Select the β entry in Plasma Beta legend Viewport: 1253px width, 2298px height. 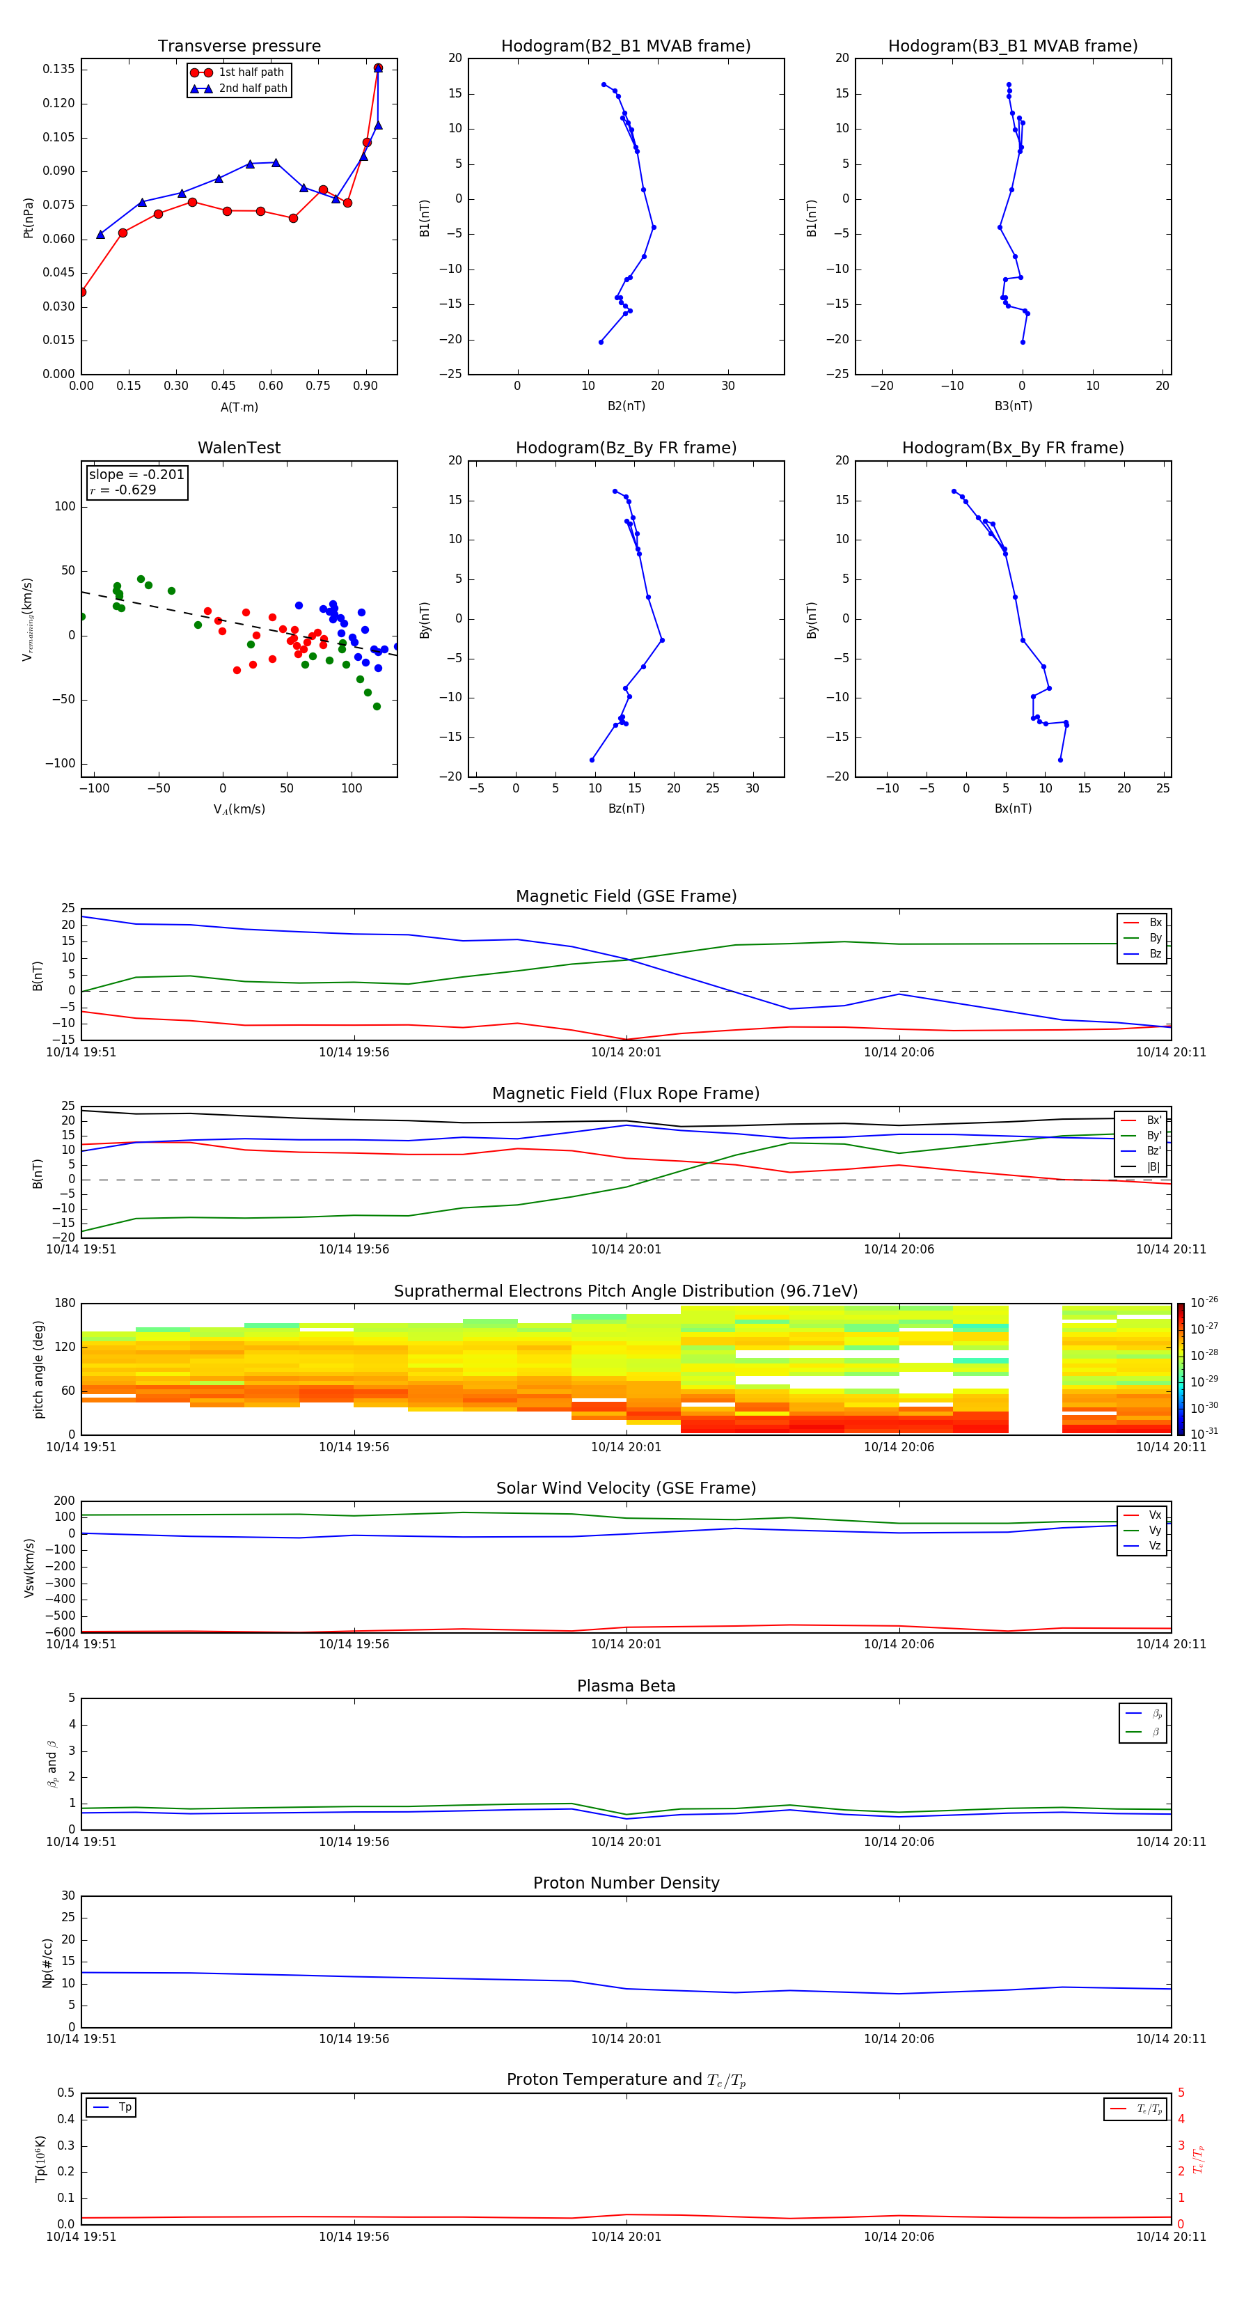[1143, 1732]
